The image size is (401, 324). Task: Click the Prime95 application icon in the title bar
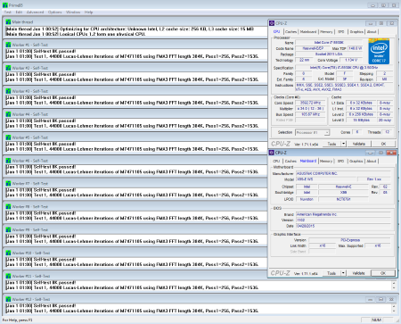pos(4,5)
